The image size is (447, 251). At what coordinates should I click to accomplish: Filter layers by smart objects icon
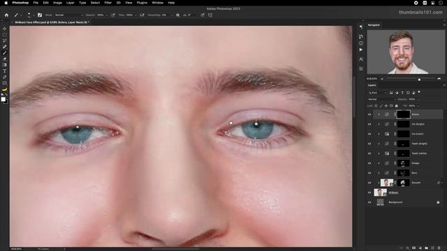pyautogui.click(x=413, y=93)
